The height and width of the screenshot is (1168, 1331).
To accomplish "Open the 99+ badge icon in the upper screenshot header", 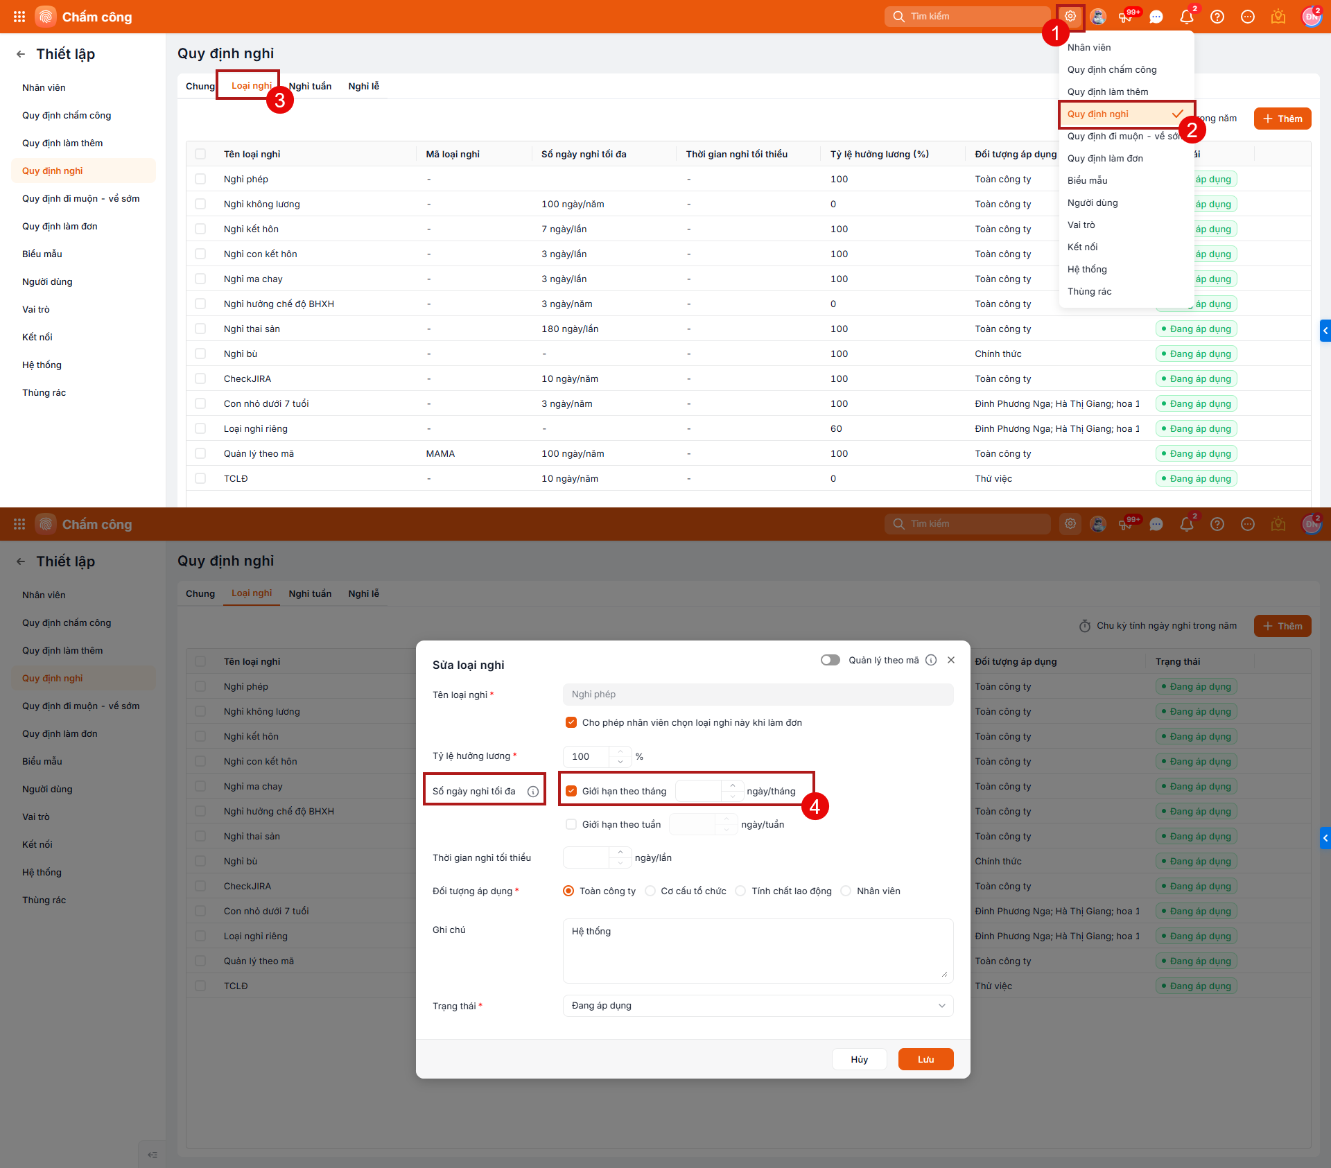I will (1127, 17).
